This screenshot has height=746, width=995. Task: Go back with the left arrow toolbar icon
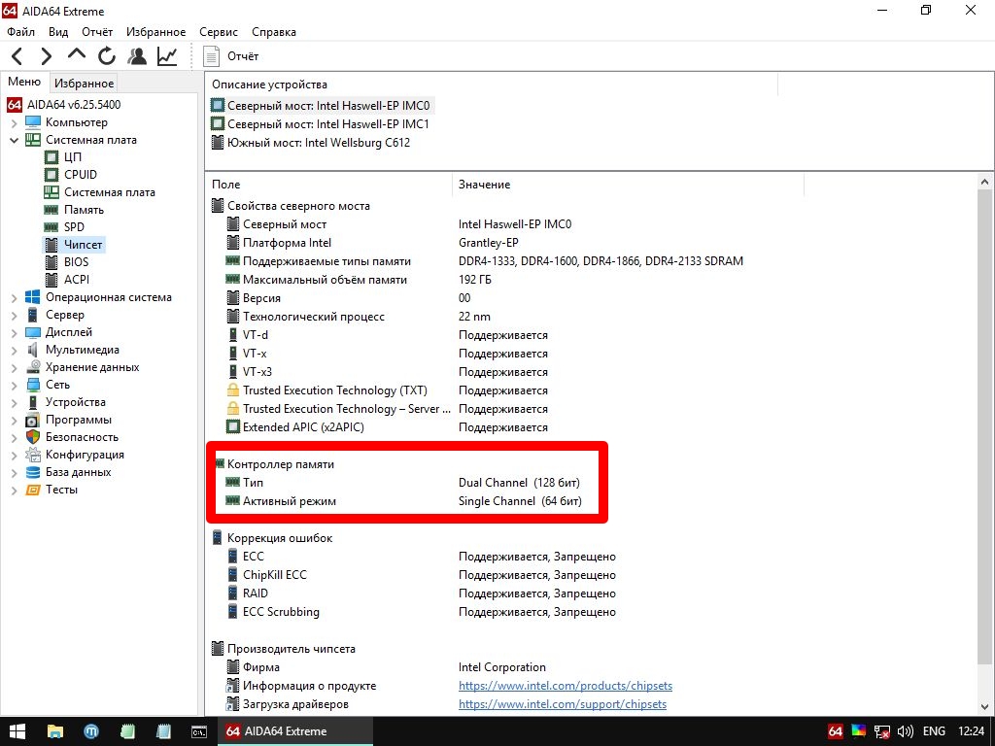pyautogui.click(x=17, y=56)
